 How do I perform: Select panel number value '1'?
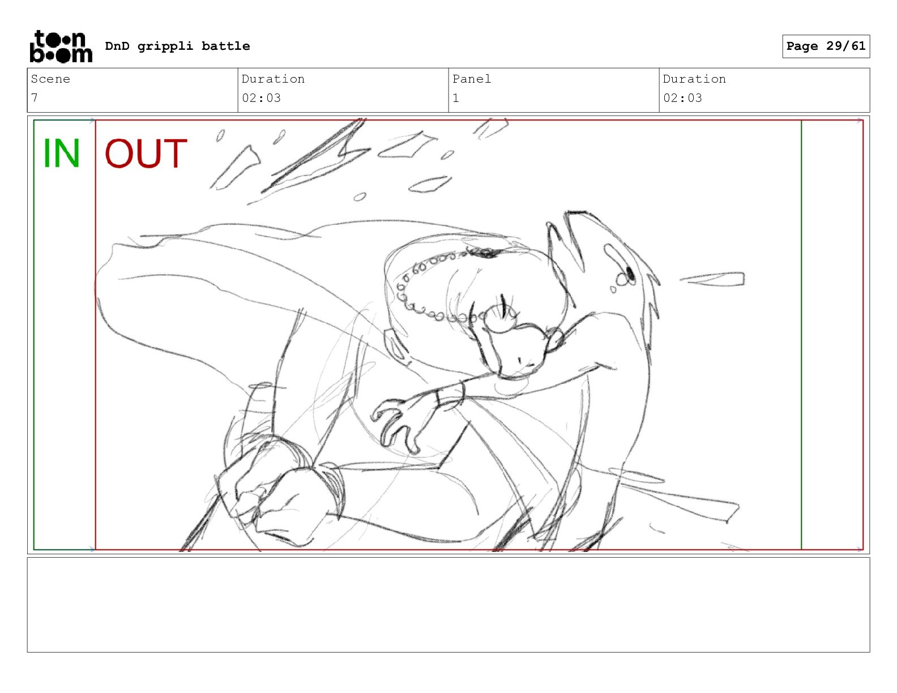tap(456, 98)
